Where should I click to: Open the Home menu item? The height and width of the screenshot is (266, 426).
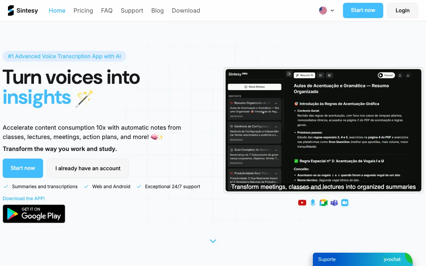tap(57, 11)
